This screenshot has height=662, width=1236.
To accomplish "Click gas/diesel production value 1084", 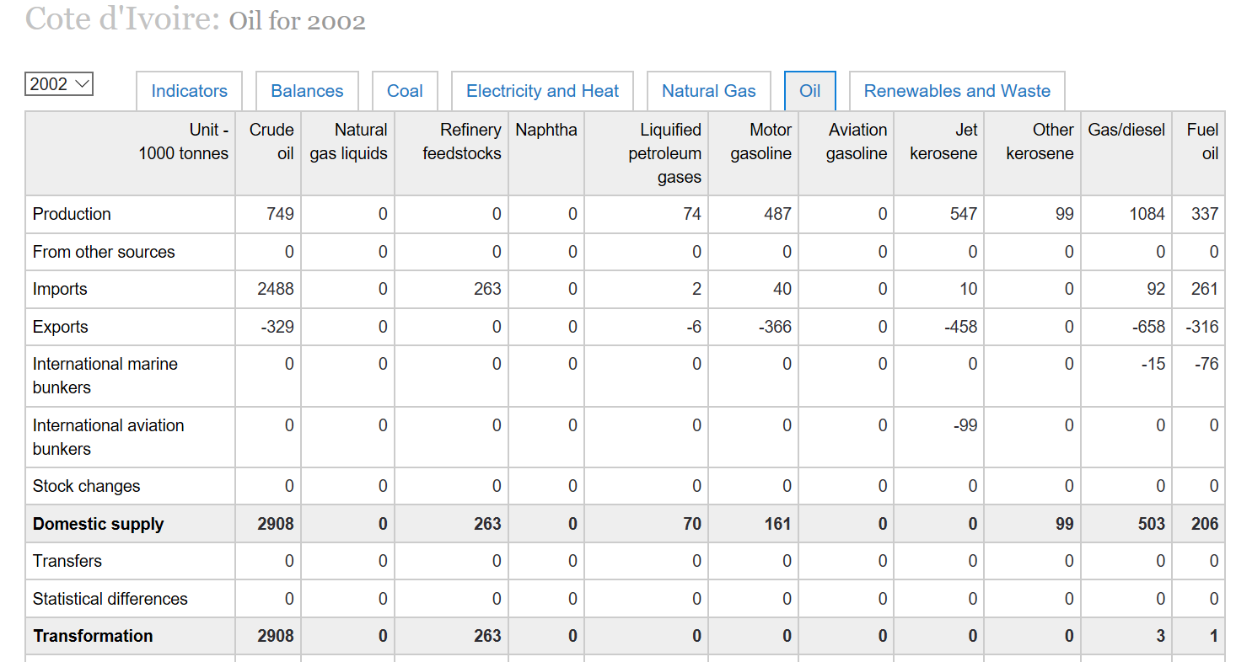I will point(1147,214).
